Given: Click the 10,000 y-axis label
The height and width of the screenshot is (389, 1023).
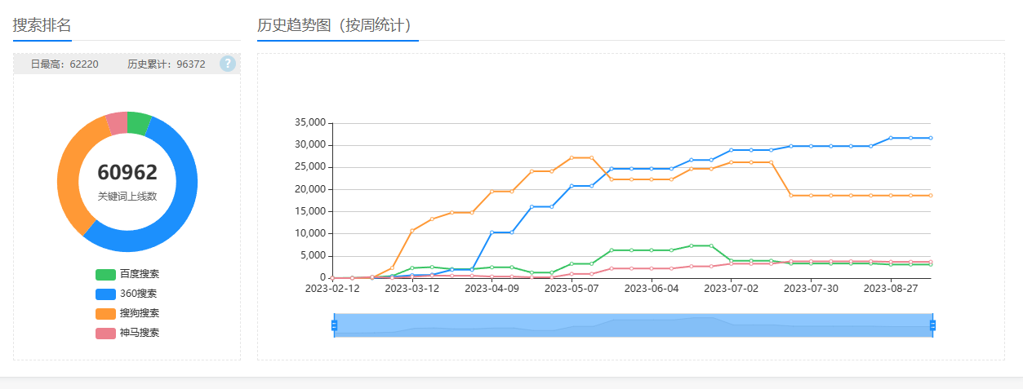Looking at the screenshot, I should [x=309, y=233].
